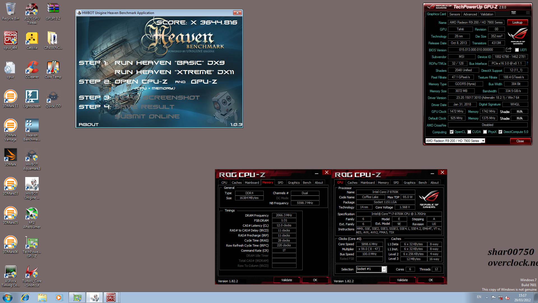Click the bus interface question mark in GPU-Z
This screenshot has height=303, width=538.
pyautogui.click(x=527, y=63)
